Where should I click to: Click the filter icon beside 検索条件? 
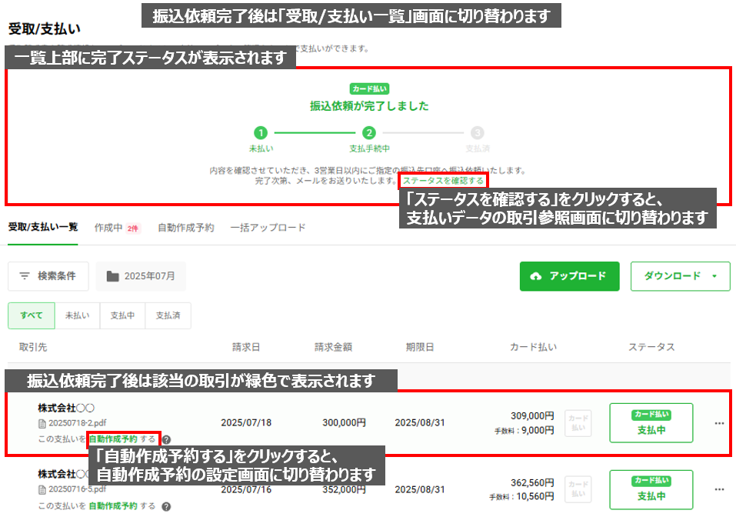click(25, 276)
